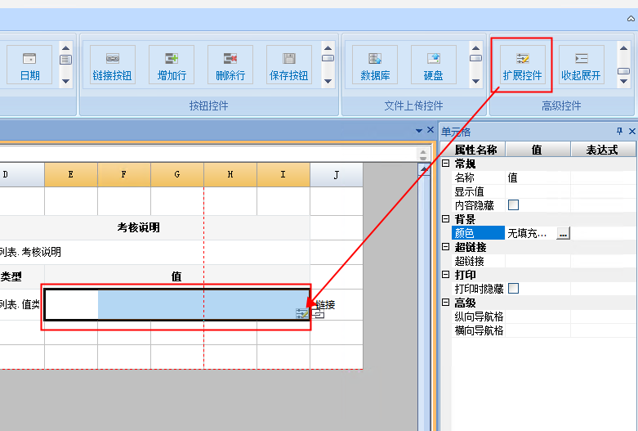638x431 pixels.
Task: Pick the 日期 control icon
Action: (x=29, y=65)
